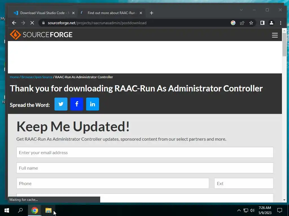Click 'Spread the Word:' label

(30, 105)
